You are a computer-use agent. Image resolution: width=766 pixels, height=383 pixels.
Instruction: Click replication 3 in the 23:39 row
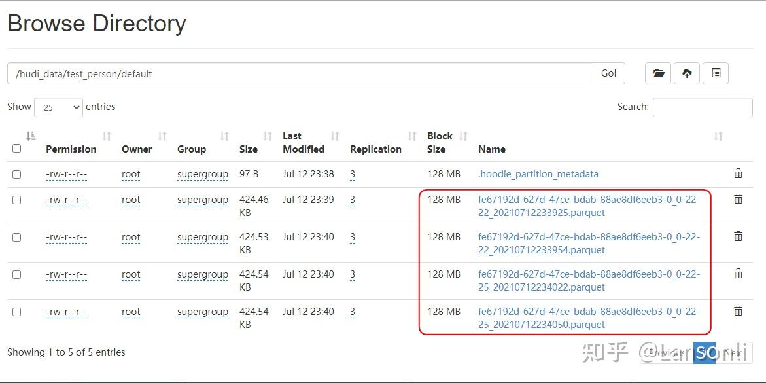(352, 200)
